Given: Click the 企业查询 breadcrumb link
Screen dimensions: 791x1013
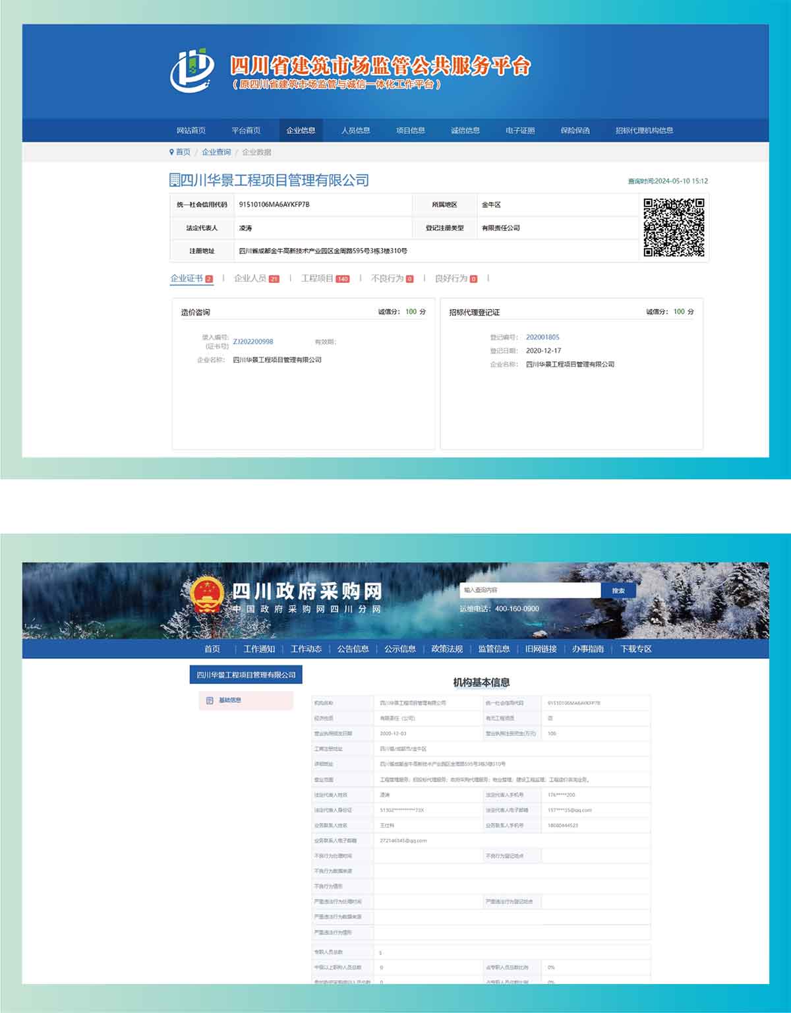Looking at the screenshot, I should click(216, 152).
